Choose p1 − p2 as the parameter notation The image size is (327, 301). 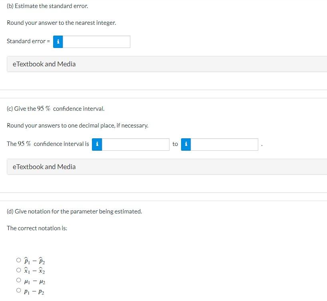point(18,290)
